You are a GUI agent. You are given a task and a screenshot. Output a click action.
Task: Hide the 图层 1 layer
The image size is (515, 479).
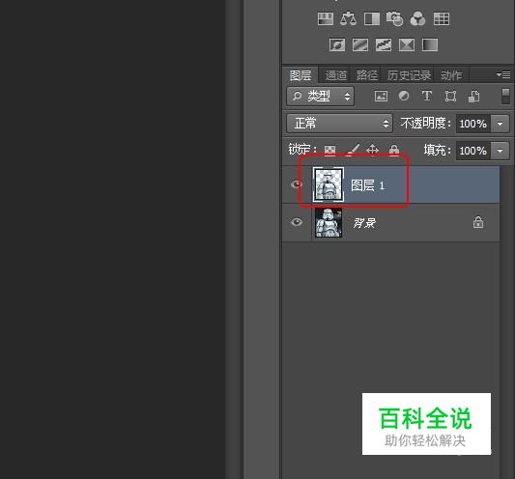297,184
